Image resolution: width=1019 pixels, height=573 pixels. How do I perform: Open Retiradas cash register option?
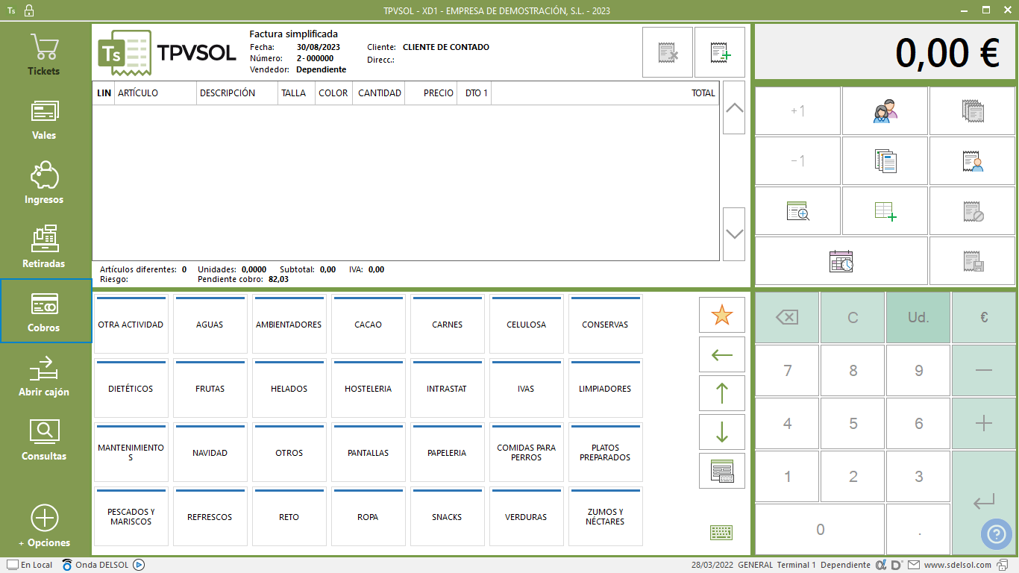[x=45, y=248]
